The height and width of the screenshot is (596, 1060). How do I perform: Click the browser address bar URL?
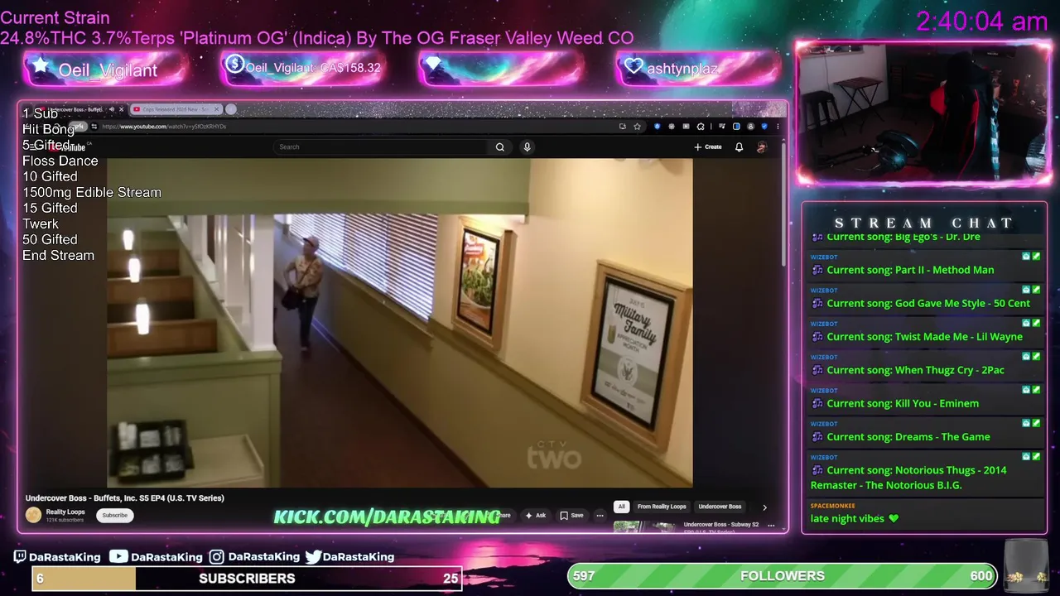(x=164, y=127)
